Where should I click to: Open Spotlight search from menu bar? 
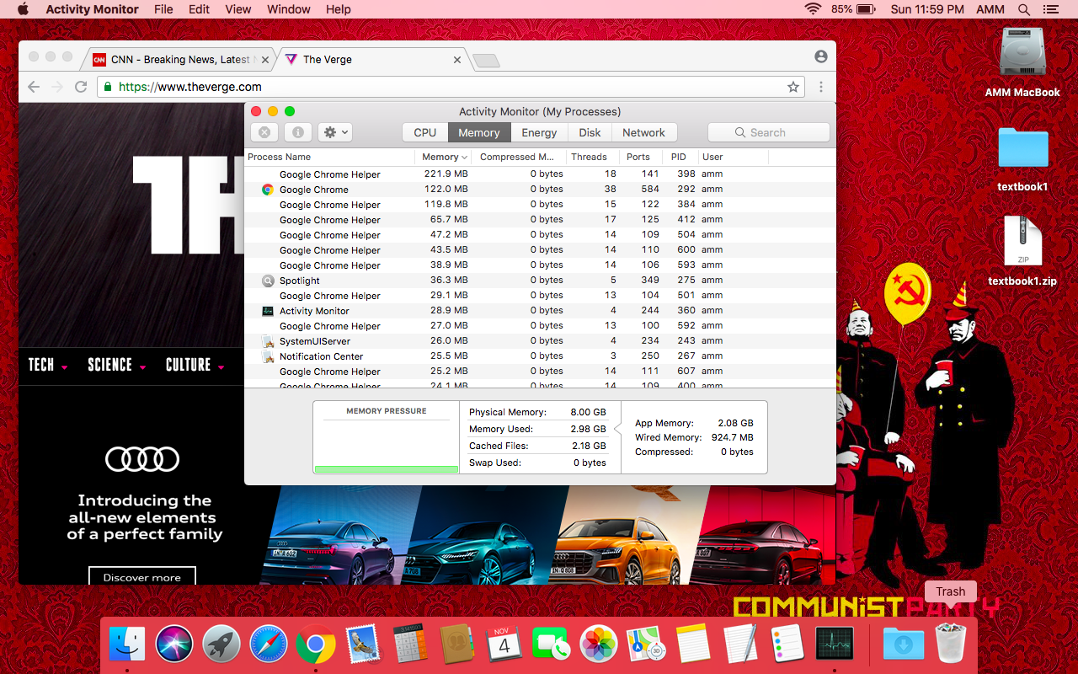pos(1024,9)
